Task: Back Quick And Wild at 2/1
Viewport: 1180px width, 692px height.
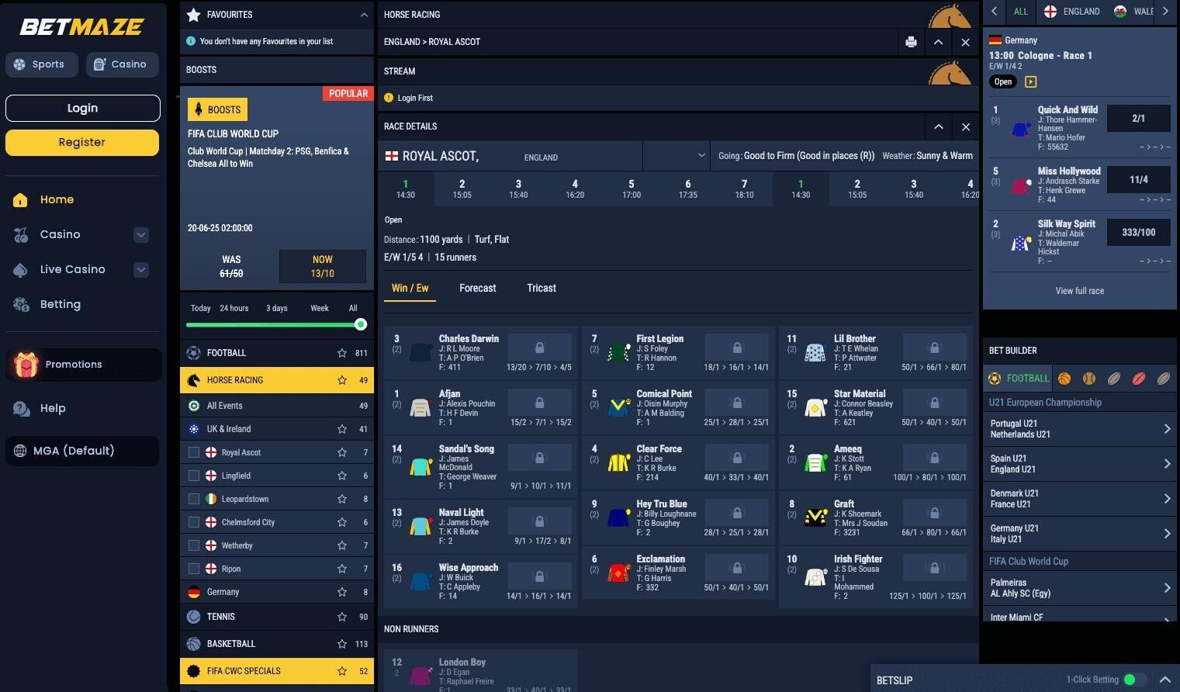Action: pyautogui.click(x=1138, y=119)
